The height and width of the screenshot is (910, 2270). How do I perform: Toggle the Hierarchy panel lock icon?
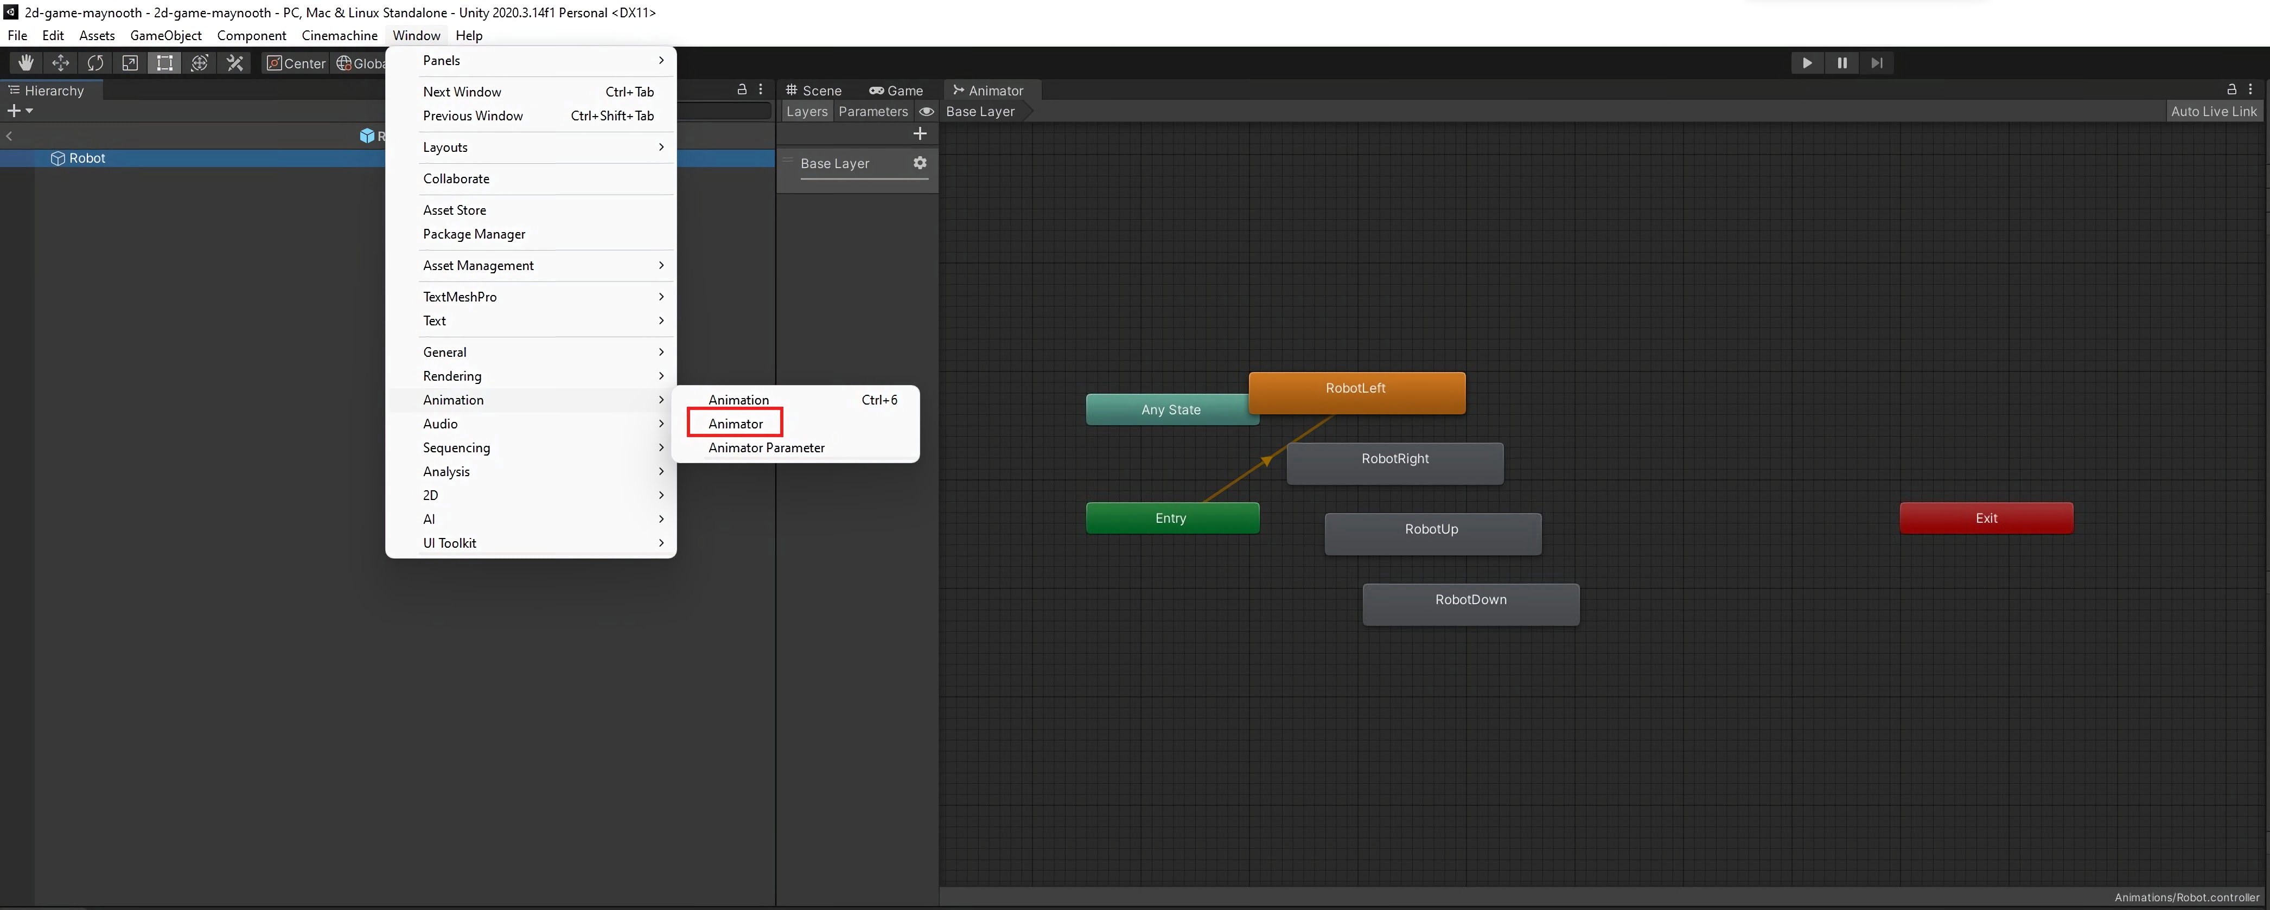(742, 90)
